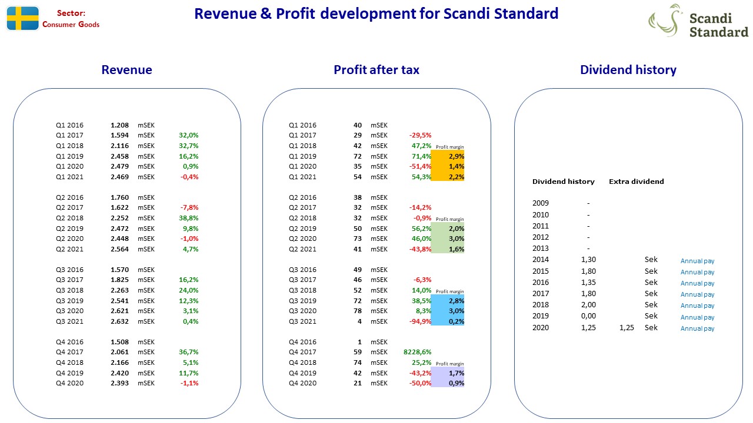This screenshot has width=753, height=423.
Task: Click Q2 2017 revenue growth -7,8%
Action: click(x=189, y=207)
